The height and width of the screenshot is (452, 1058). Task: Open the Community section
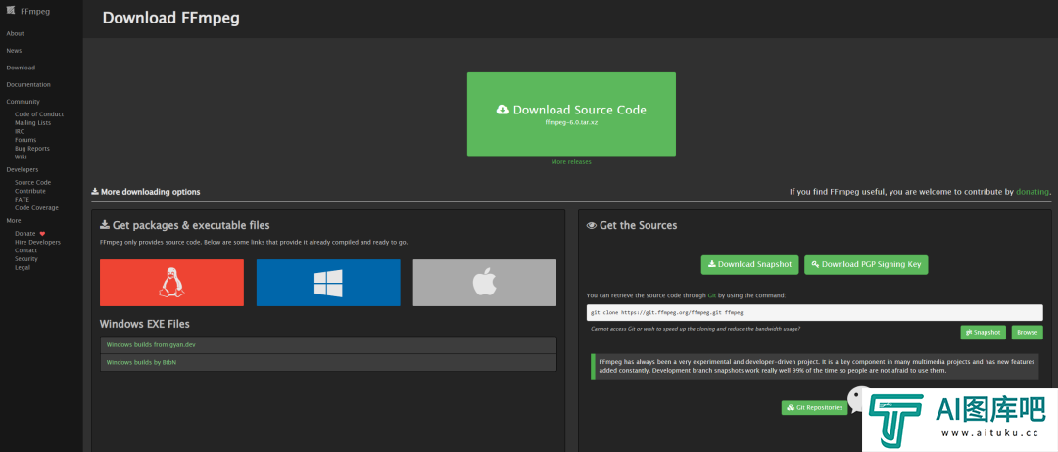23,102
